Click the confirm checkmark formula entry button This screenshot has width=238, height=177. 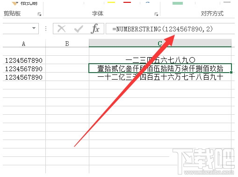[x=79, y=29]
